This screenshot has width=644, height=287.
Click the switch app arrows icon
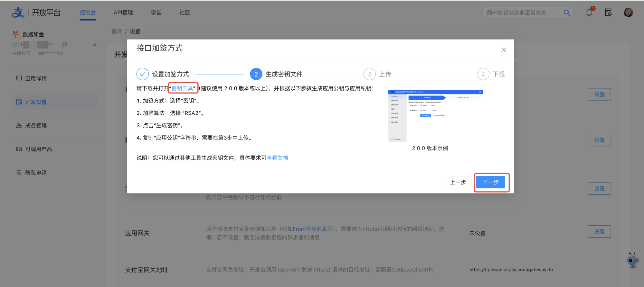pos(95,45)
